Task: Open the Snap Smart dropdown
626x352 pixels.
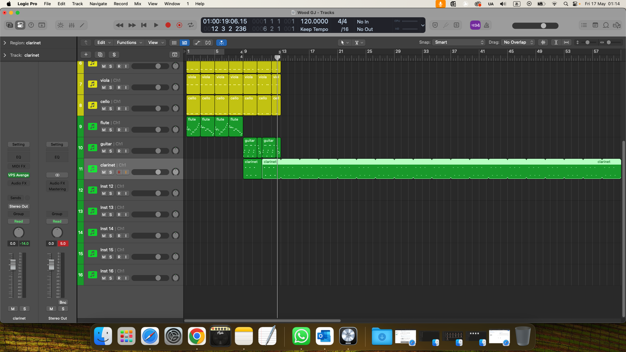Action: [459, 42]
